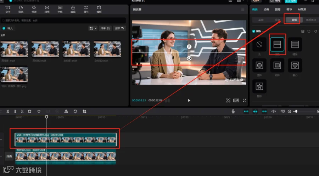Click the microphone record voiceover icon
This screenshot has width=319, height=176.
pyautogui.click(x=233, y=111)
